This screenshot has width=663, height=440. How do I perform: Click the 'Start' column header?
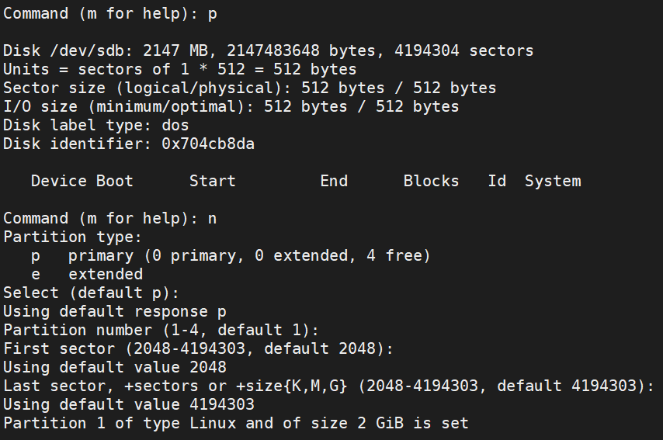pos(212,181)
